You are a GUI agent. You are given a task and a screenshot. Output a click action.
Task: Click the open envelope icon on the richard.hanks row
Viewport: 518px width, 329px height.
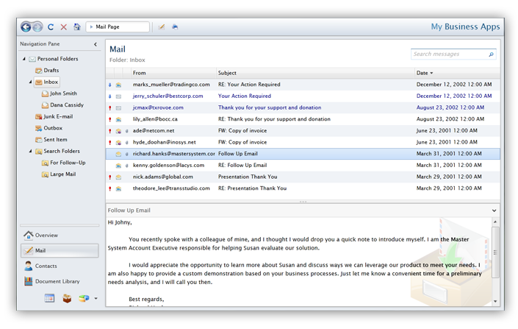118,154
